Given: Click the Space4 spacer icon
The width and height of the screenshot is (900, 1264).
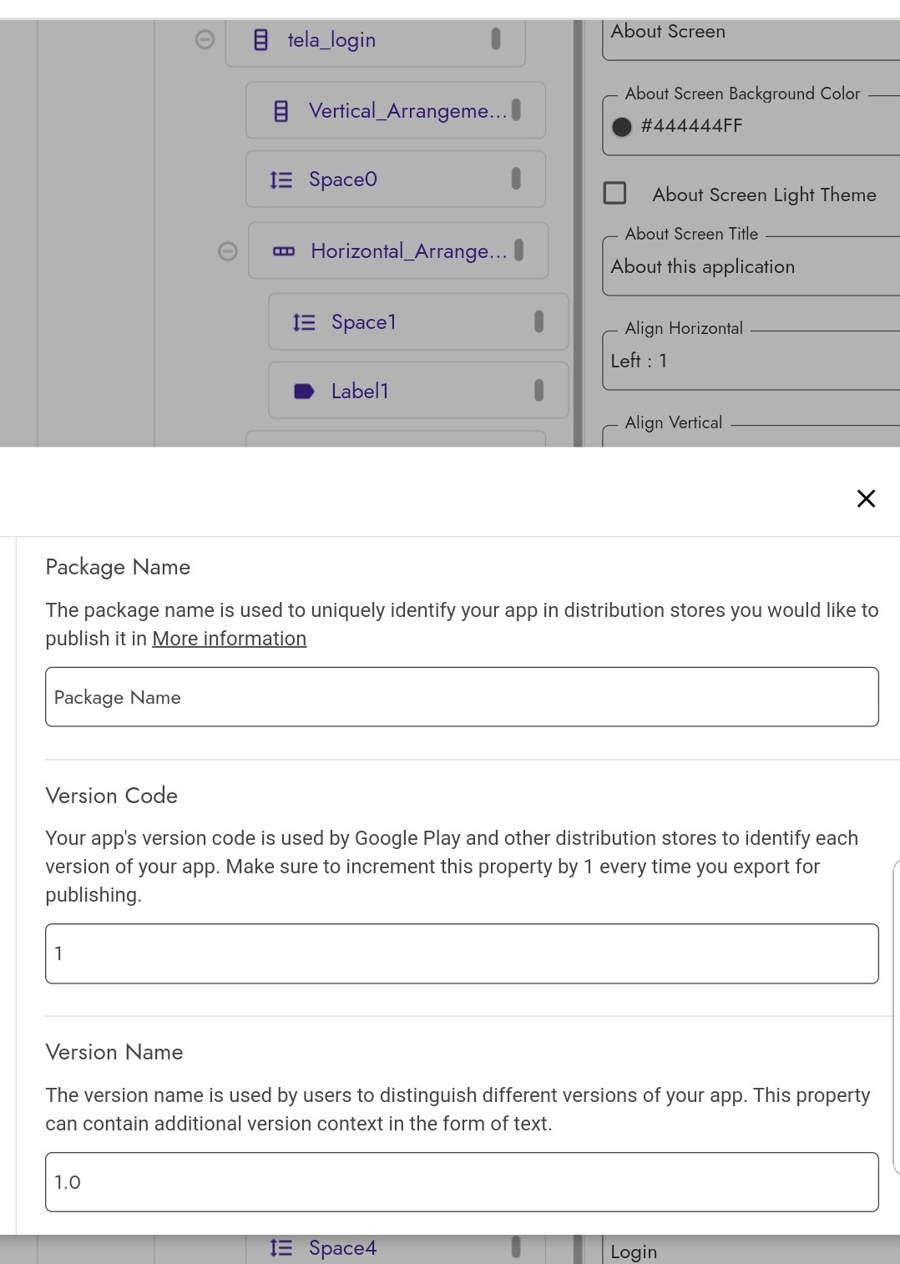Looking at the screenshot, I should [x=281, y=1248].
